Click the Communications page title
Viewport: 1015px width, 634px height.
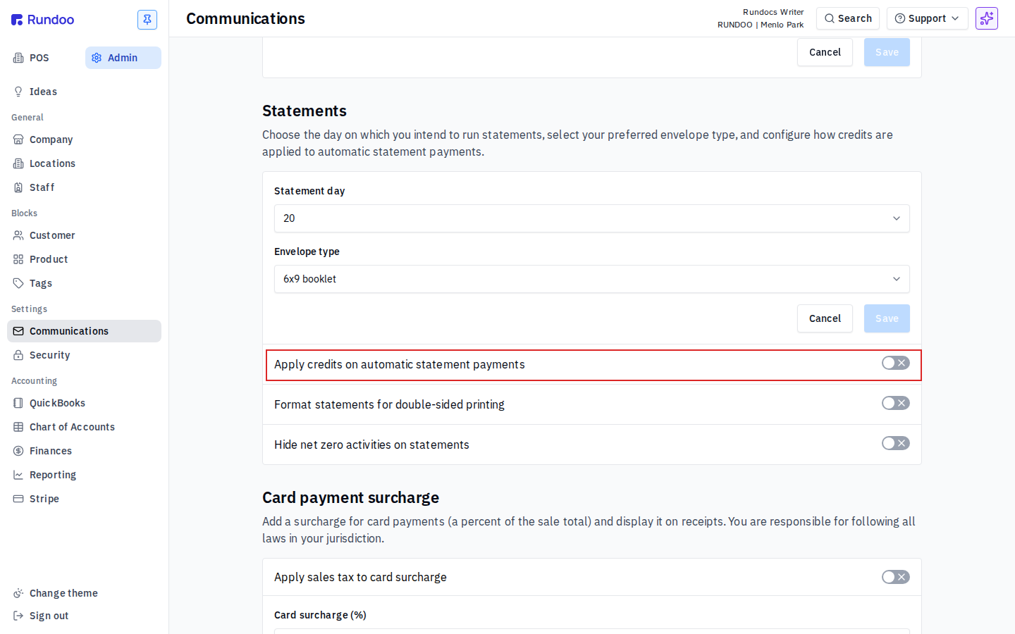click(245, 18)
